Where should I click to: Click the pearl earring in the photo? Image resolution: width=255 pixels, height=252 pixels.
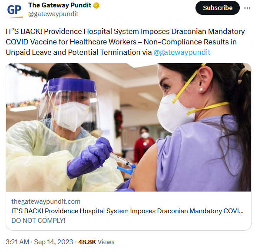(x=201, y=90)
